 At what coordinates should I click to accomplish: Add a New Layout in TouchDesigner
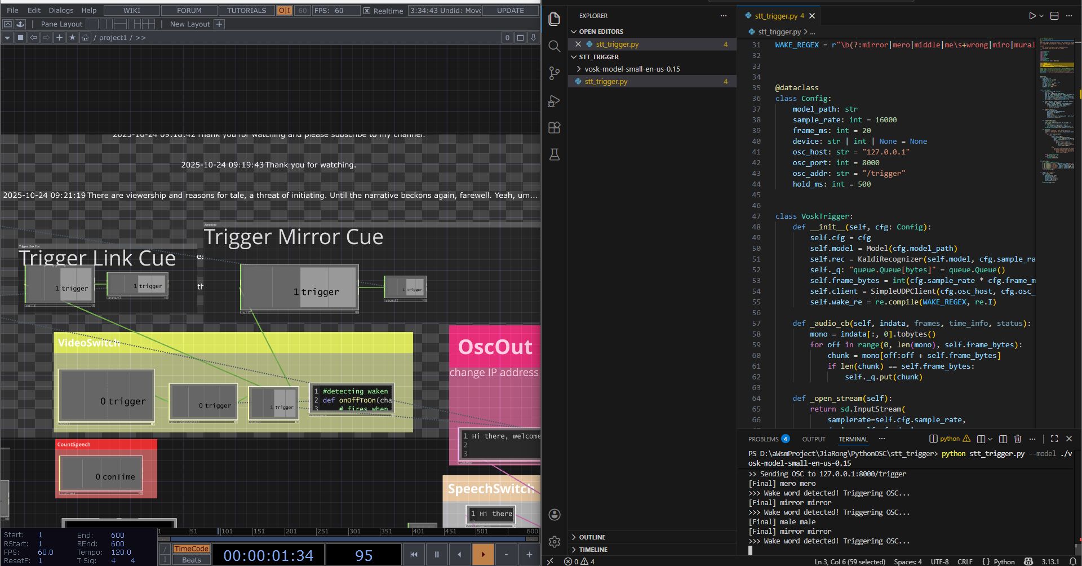220,24
